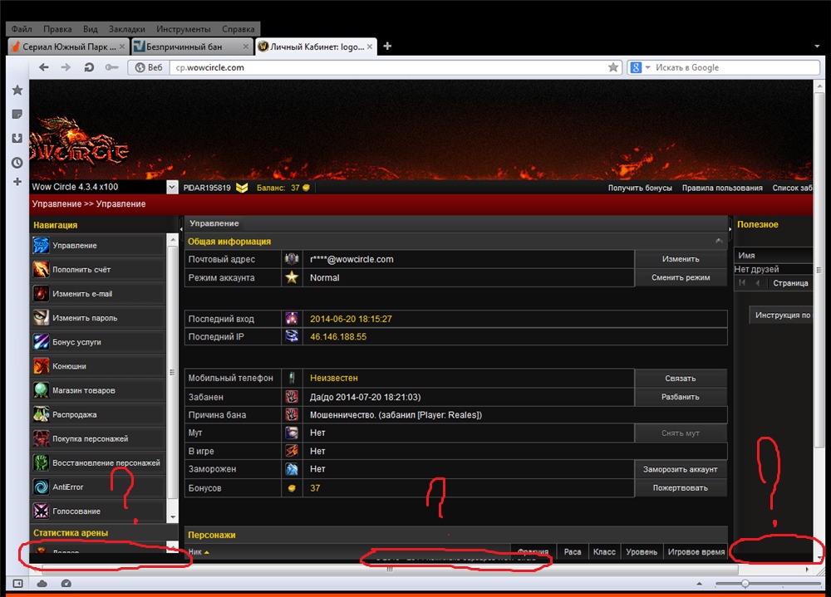Click the Разбанить button
The width and height of the screenshot is (831, 597).
point(681,397)
